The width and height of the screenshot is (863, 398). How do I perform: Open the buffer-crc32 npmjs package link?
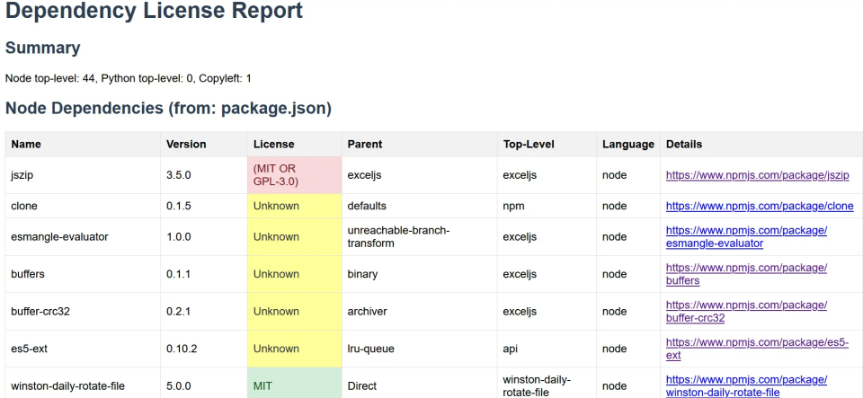pos(745,311)
